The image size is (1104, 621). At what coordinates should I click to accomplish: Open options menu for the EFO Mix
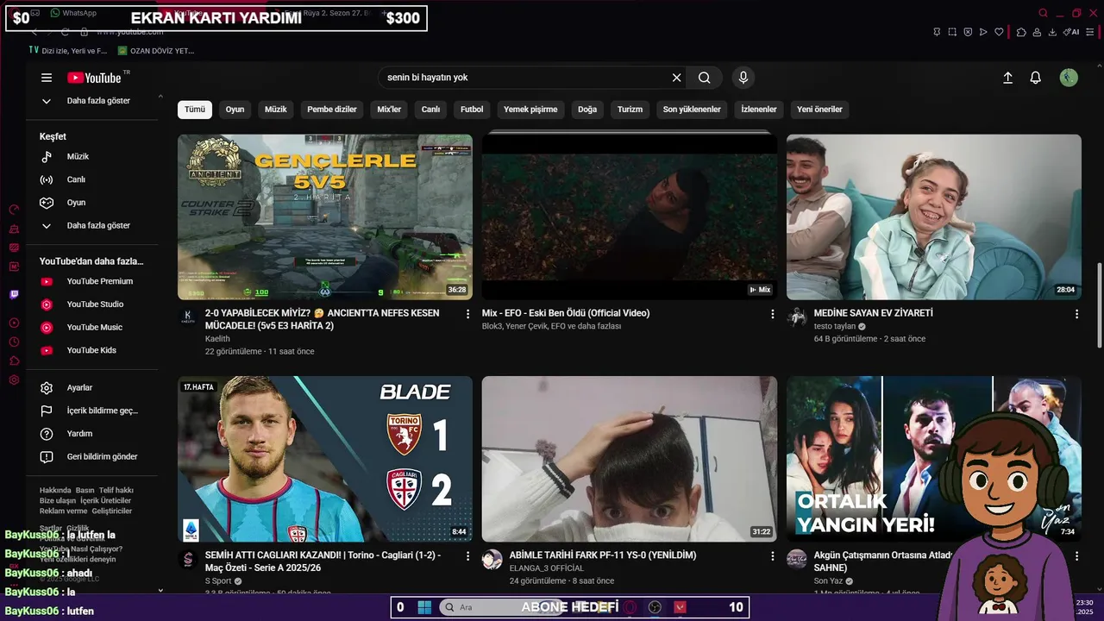(773, 314)
